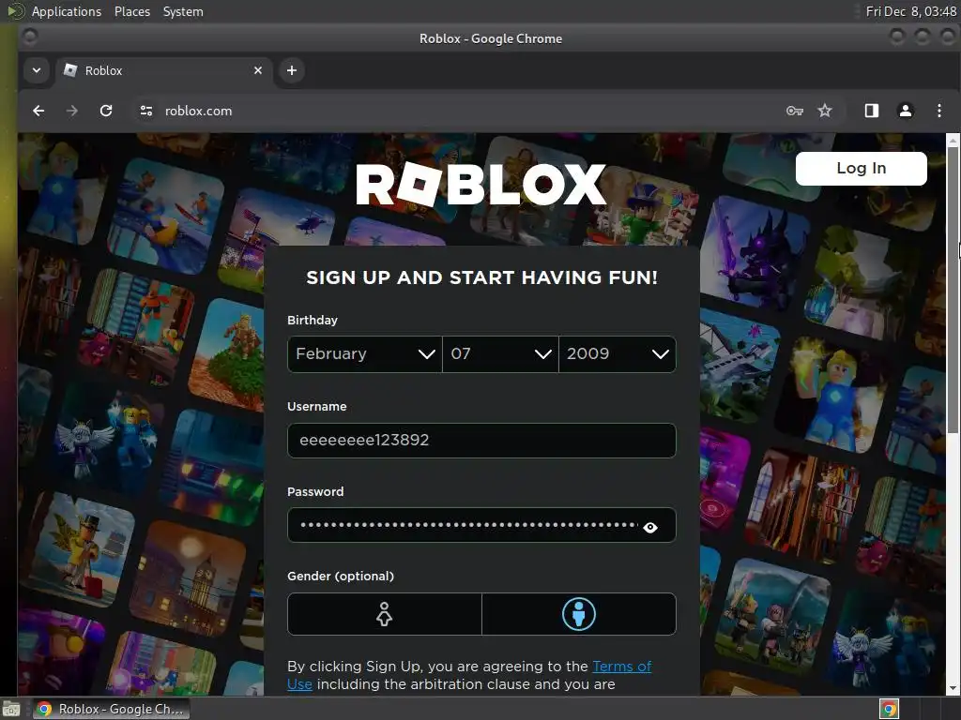Open the tab search dropdown arrow
961x720 pixels.
point(37,70)
